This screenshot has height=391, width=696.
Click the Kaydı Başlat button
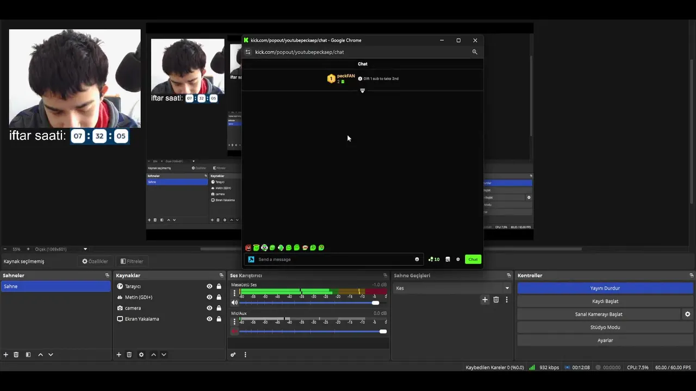click(x=605, y=301)
